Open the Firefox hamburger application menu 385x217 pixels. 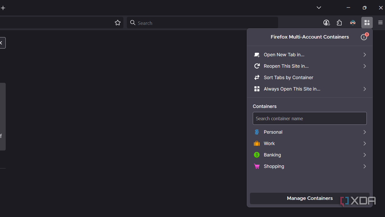coord(380,23)
